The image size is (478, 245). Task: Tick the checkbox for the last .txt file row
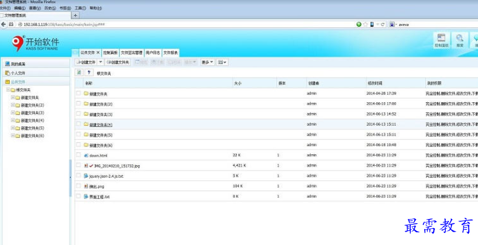78,196
